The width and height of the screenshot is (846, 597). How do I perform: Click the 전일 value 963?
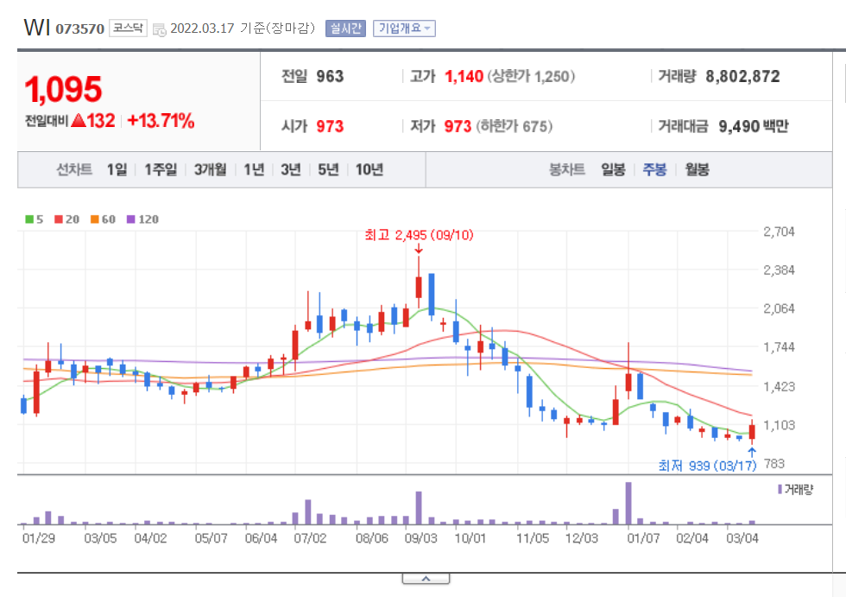coord(330,77)
